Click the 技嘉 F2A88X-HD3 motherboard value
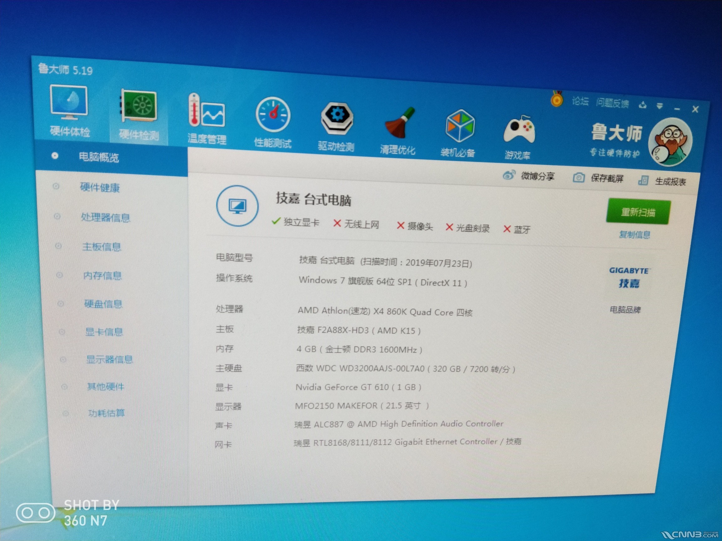Viewport: 722px width, 541px height. click(359, 330)
